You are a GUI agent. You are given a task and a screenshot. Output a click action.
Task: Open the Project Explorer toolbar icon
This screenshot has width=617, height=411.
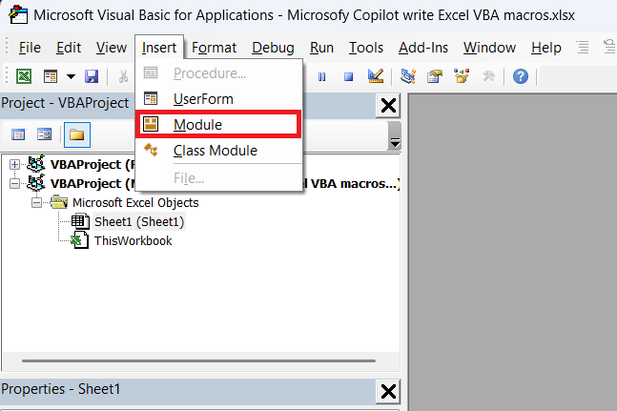click(x=408, y=76)
